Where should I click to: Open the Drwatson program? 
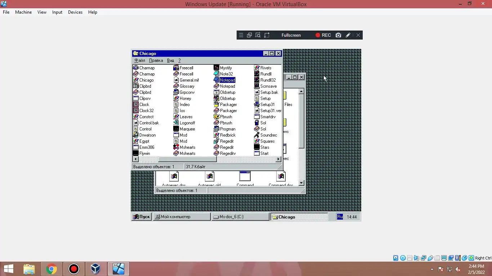point(144,135)
